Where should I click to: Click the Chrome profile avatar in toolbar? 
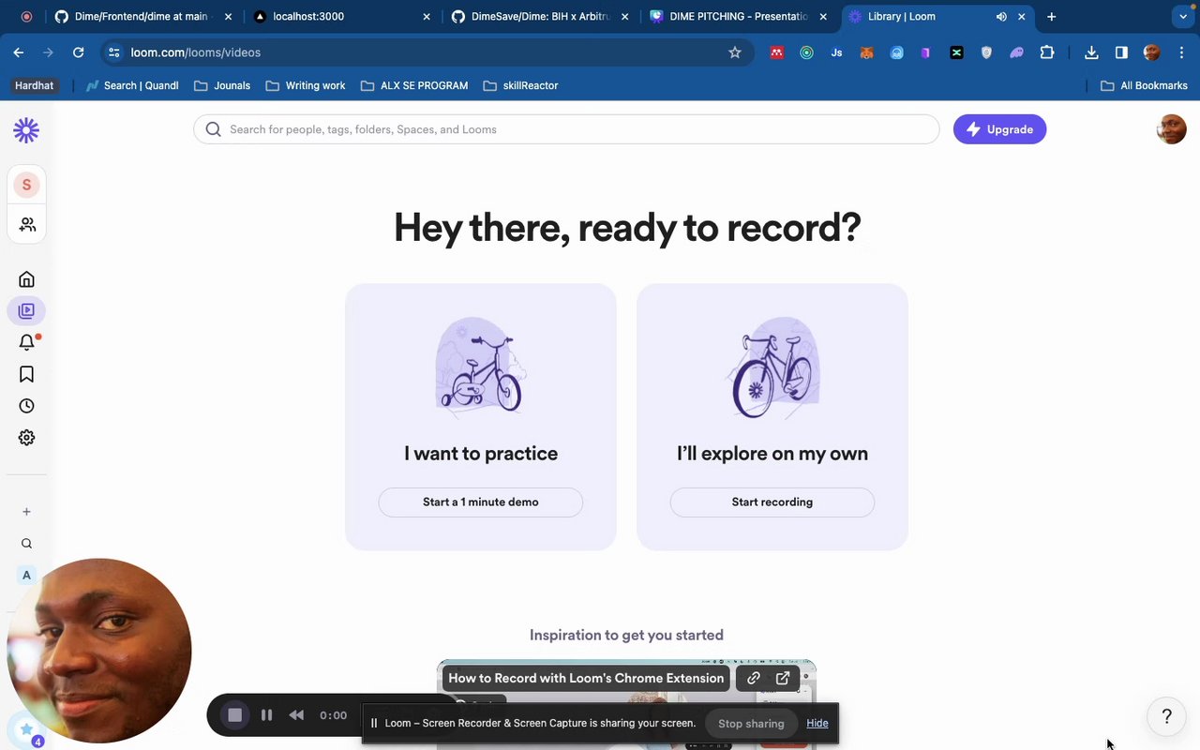coord(1152,52)
